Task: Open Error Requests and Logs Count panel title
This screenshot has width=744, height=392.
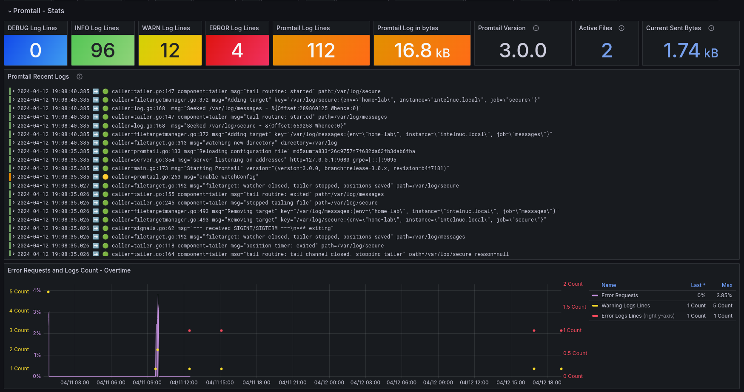Action: pyautogui.click(x=69, y=270)
